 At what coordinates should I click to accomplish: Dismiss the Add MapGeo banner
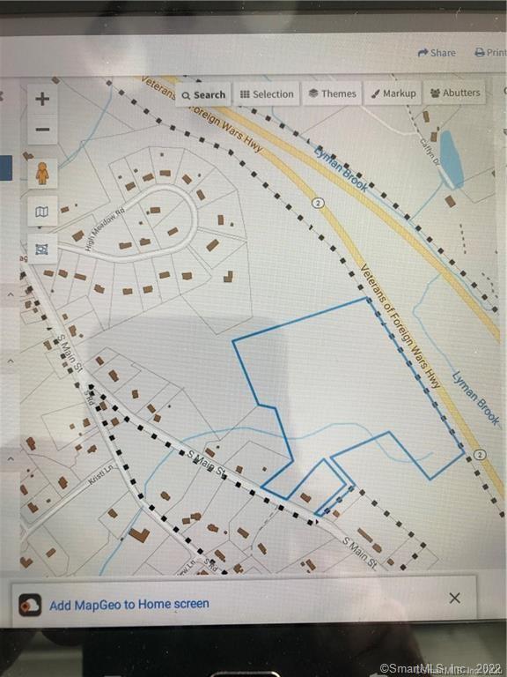tap(454, 598)
